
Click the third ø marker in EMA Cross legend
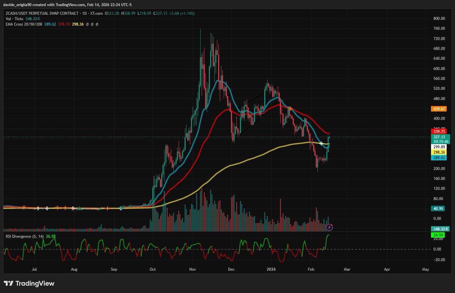click(97, 24)
